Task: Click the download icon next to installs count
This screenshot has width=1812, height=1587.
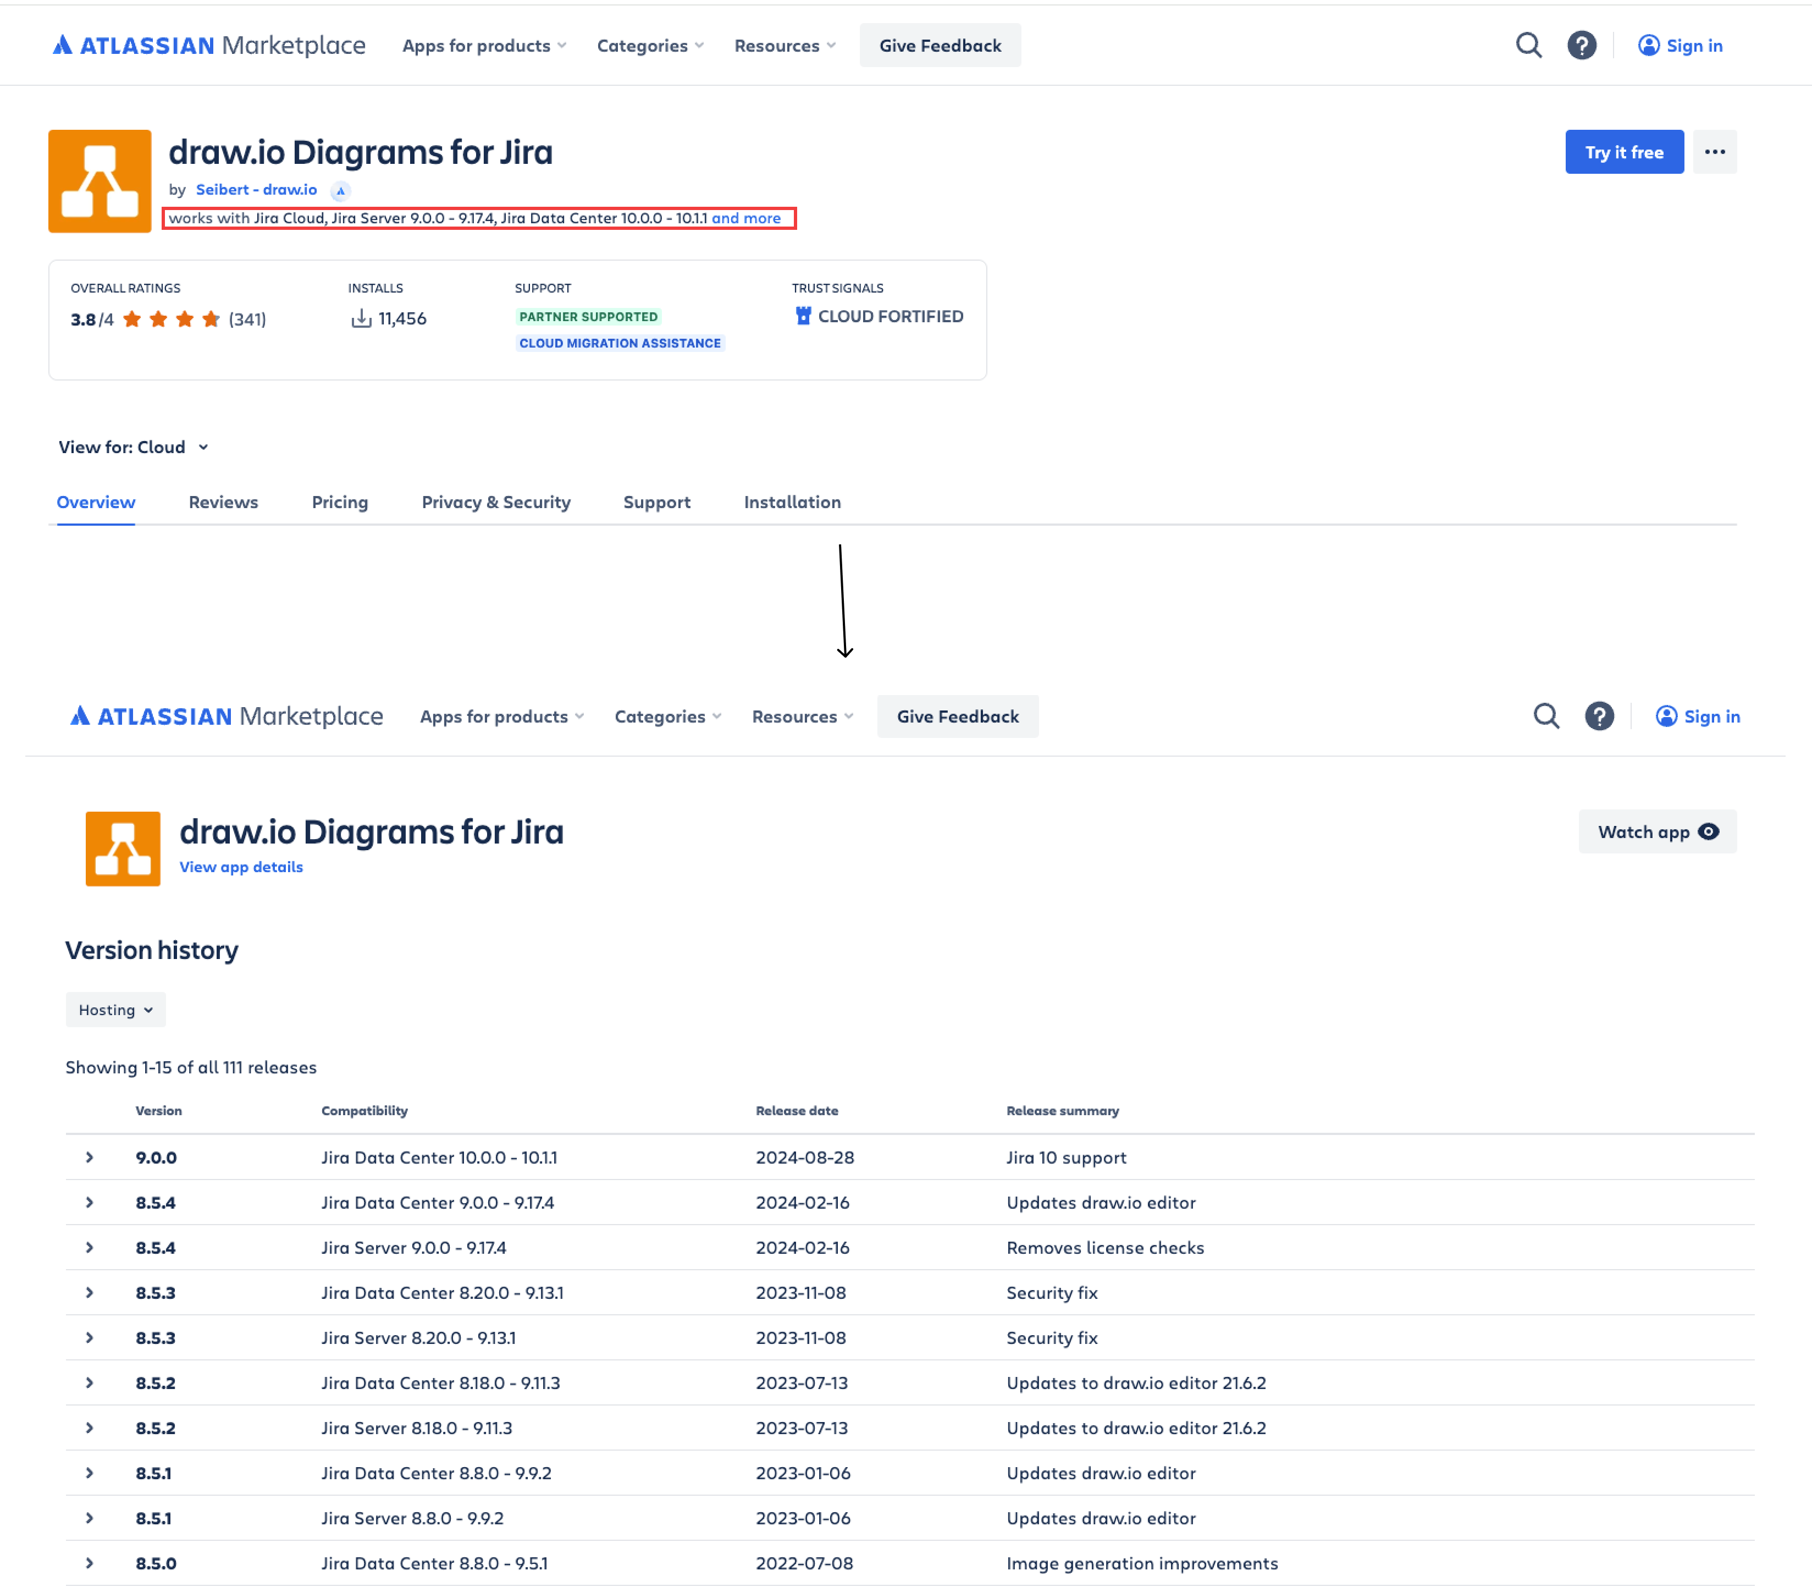Action: pos(361,319)
